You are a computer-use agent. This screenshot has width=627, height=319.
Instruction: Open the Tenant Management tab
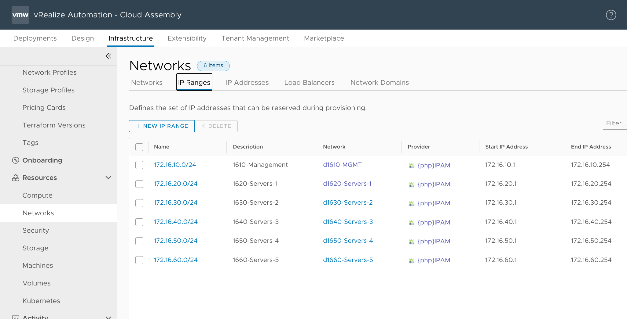[255, 38]
